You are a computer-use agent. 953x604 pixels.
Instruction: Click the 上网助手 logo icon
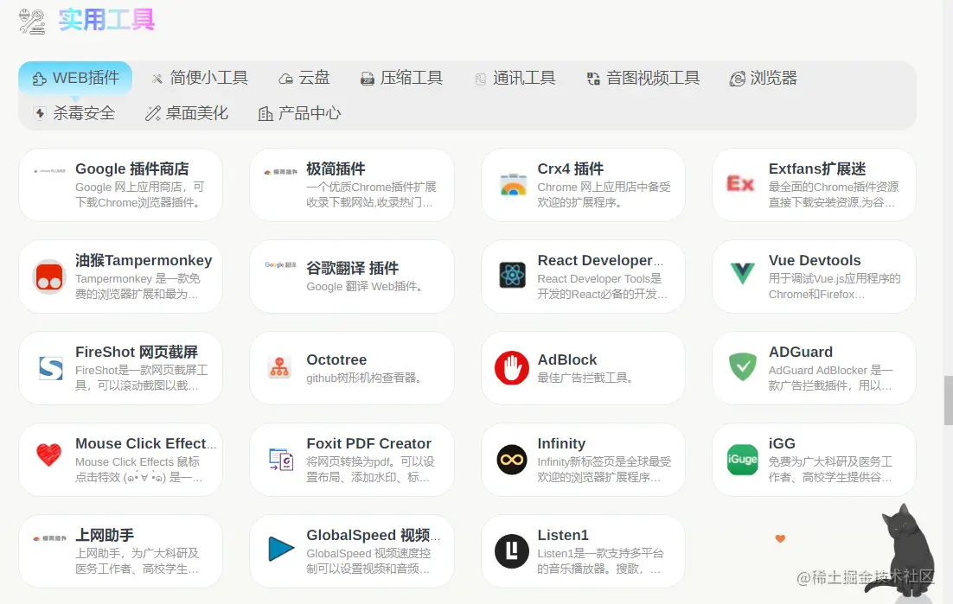tap(49, 538)
